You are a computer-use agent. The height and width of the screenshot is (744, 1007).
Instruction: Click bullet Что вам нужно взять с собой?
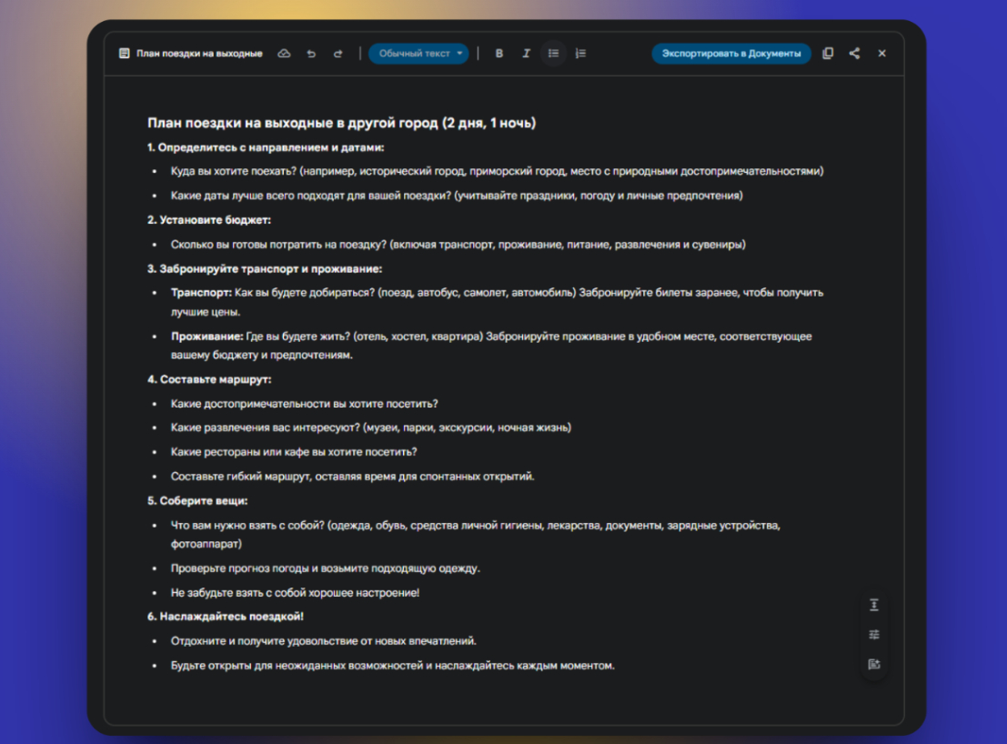475,534
